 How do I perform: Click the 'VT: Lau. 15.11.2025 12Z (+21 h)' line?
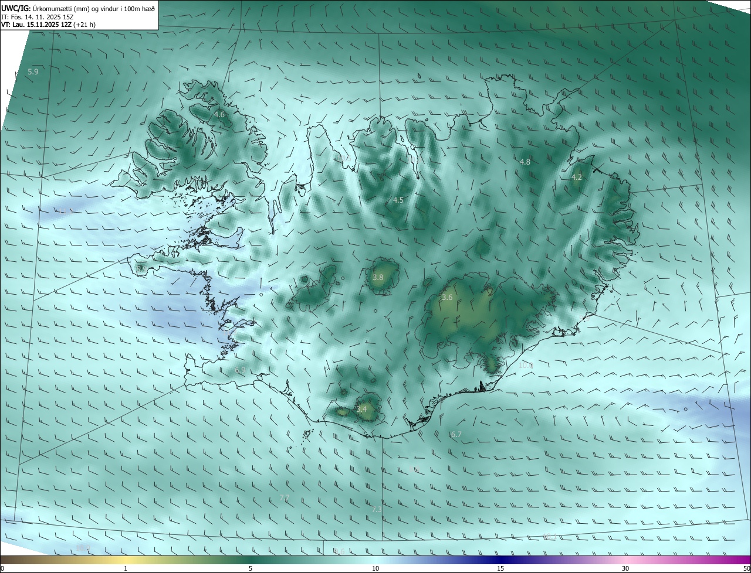coord(49,25)
